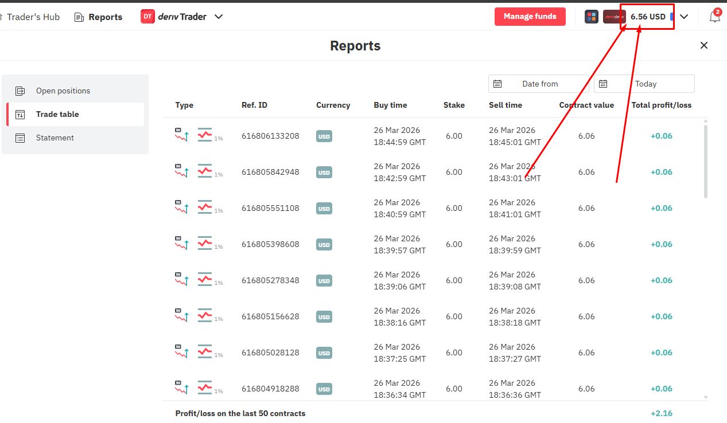Go to Open positions tab
The height and width of the screenshot is (423, 727).
point(63,91)
